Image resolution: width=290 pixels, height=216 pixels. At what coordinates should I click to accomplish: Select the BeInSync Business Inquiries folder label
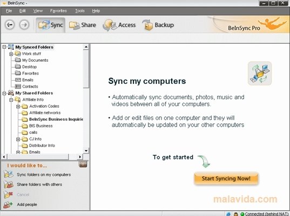pyautogui.click(x=56, y=119)
